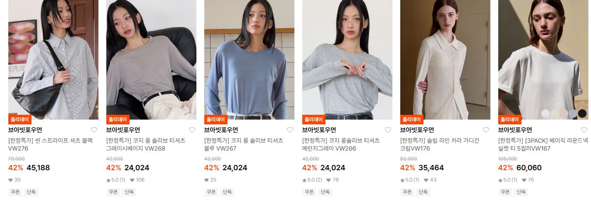Click the black color swatch on 3PACK tee
The image size is (591, 206).
coord(582,113)
